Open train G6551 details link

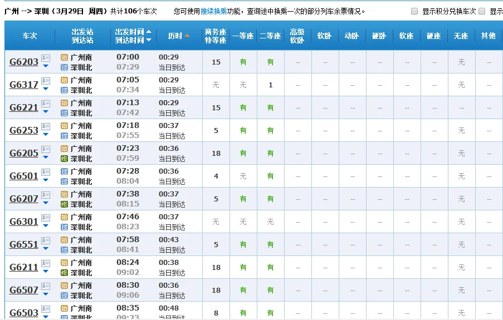tap(24, 244)
